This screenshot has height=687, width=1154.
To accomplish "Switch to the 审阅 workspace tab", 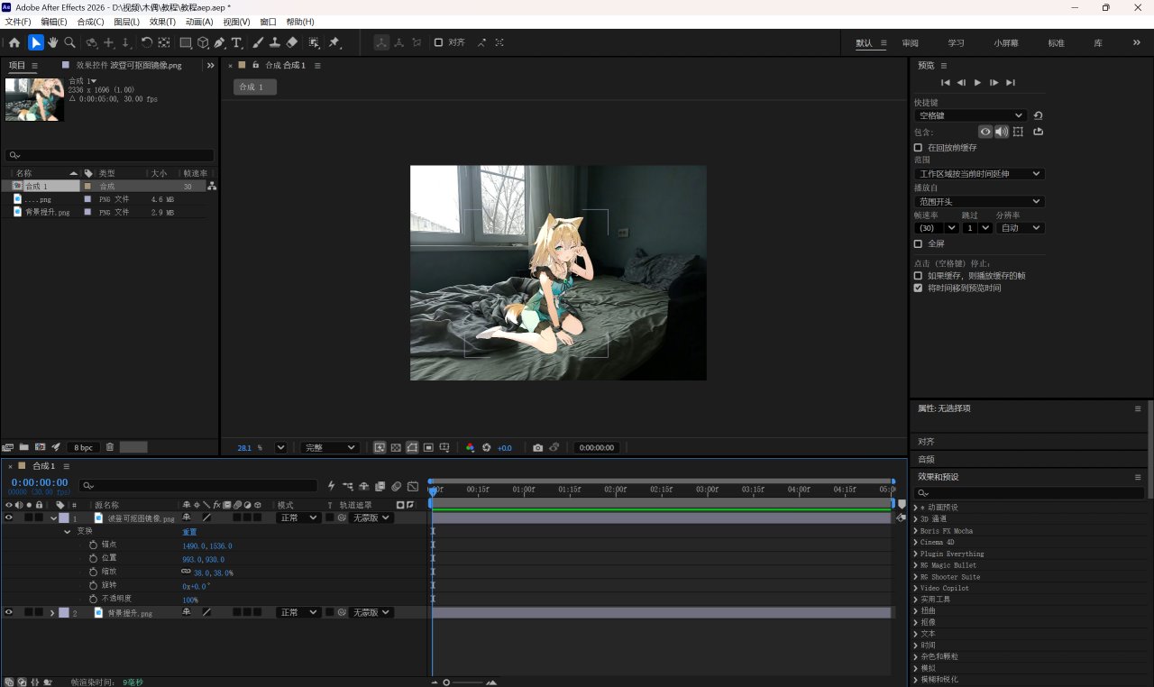I will pos(911,43).
